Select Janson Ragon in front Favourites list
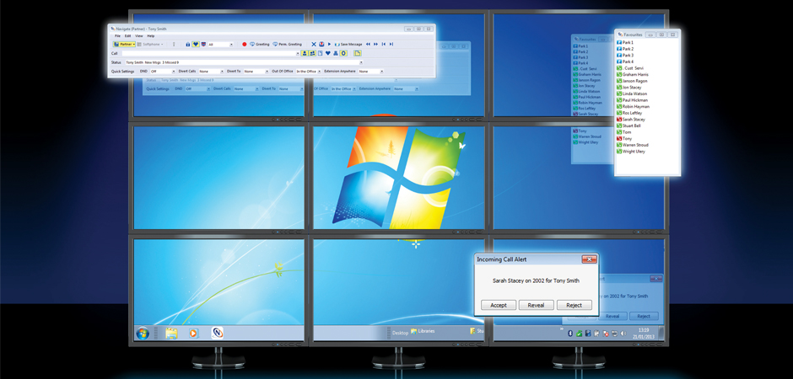 coord(632,81)
